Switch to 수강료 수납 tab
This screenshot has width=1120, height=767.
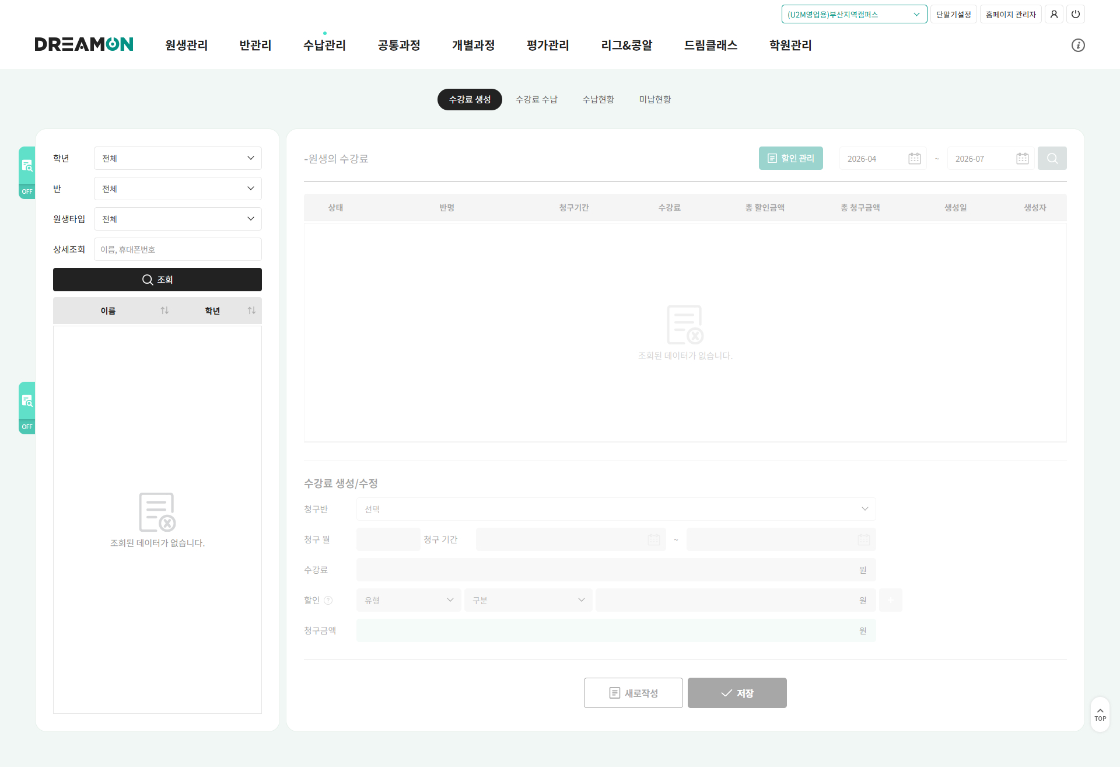tap(537, 99)
